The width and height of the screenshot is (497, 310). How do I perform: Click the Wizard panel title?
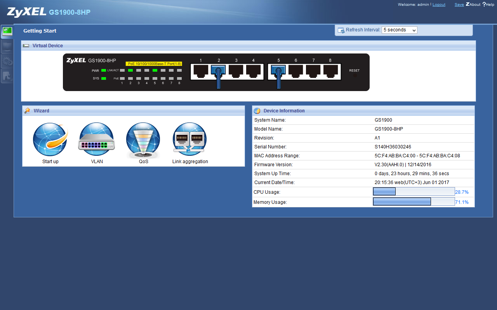point(42,111)
